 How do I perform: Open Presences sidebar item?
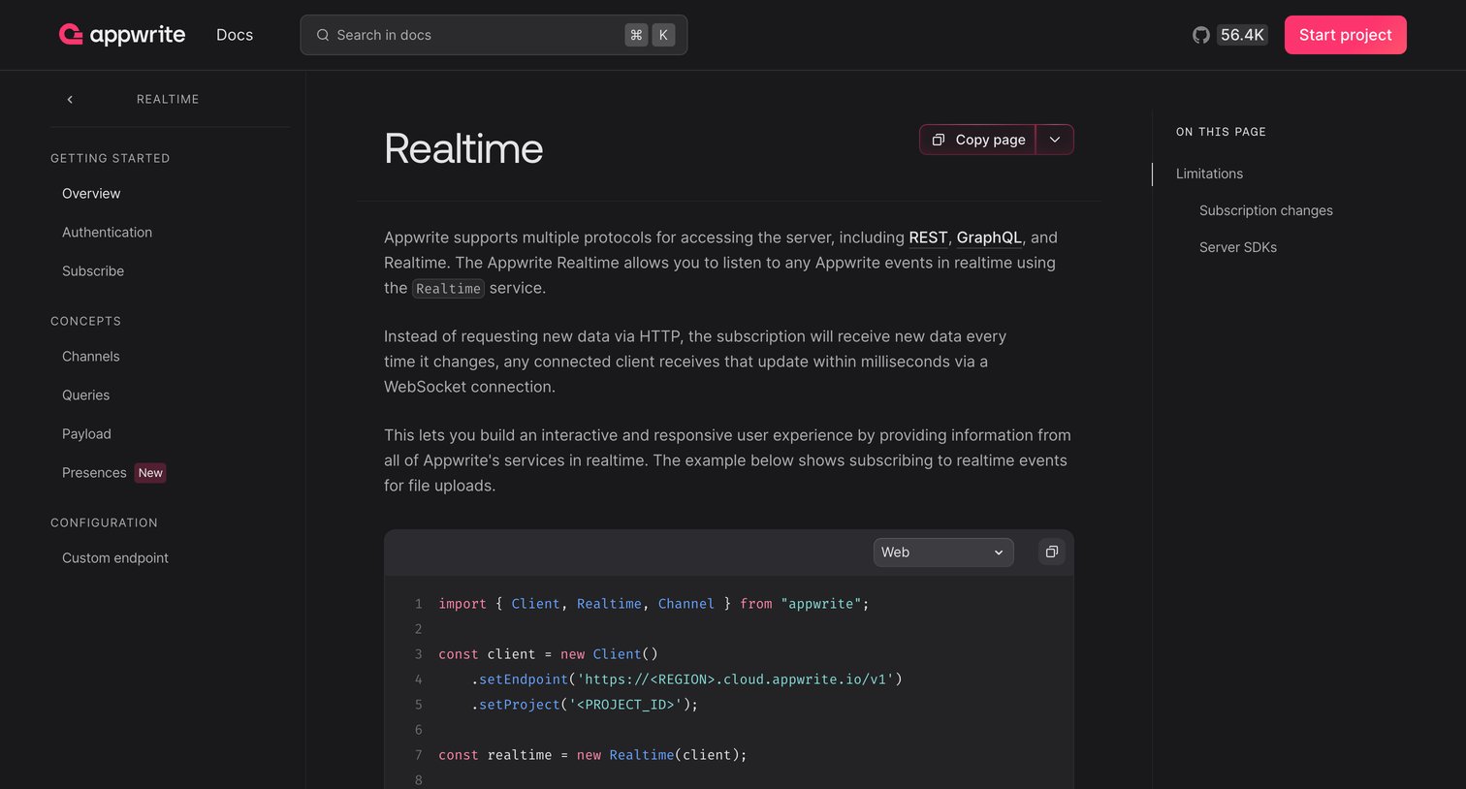(x=94, y=473)
